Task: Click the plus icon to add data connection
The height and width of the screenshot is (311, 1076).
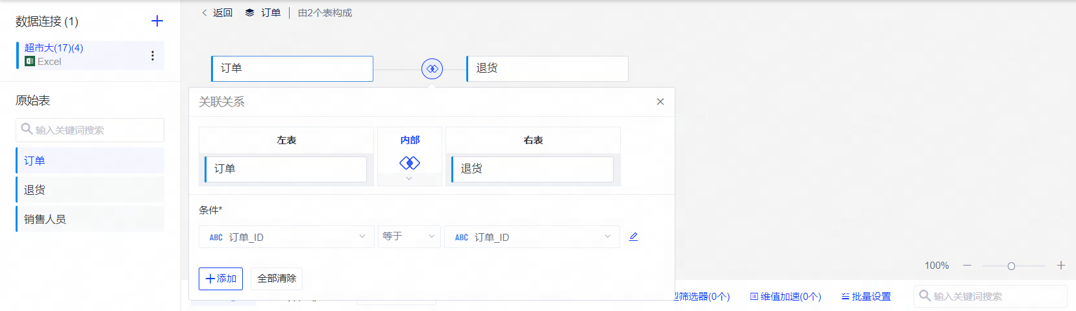Action: point(157,21)
